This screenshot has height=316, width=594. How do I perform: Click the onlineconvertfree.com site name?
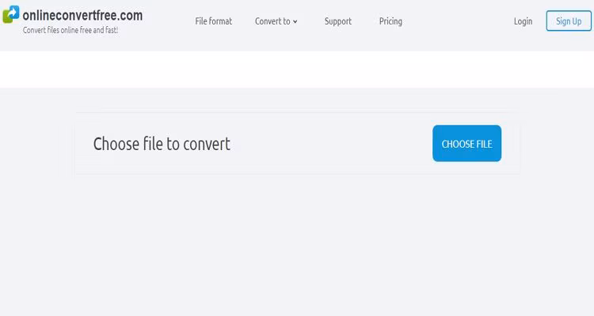click(x=82, y=13)
